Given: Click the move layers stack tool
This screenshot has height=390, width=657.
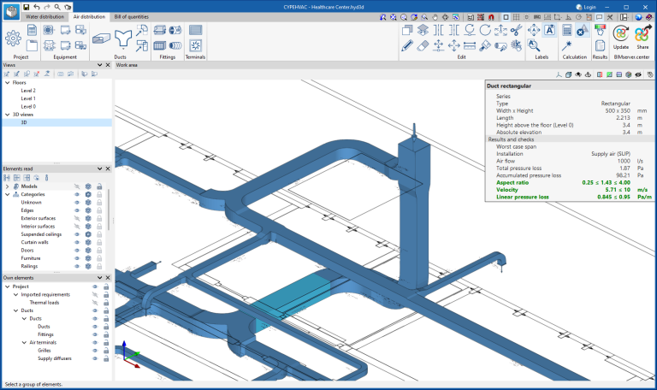Looking at the screenshot, I should [x=423, y=30].
